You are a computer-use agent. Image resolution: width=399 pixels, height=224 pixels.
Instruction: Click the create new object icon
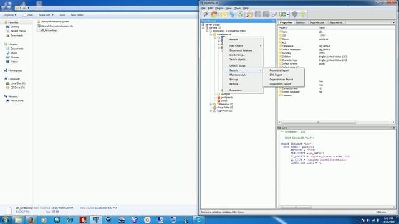(232, 14)
